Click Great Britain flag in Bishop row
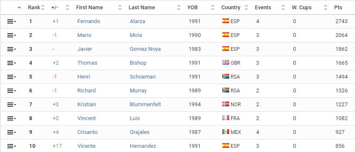355x152 pixels. click(226, 63)
